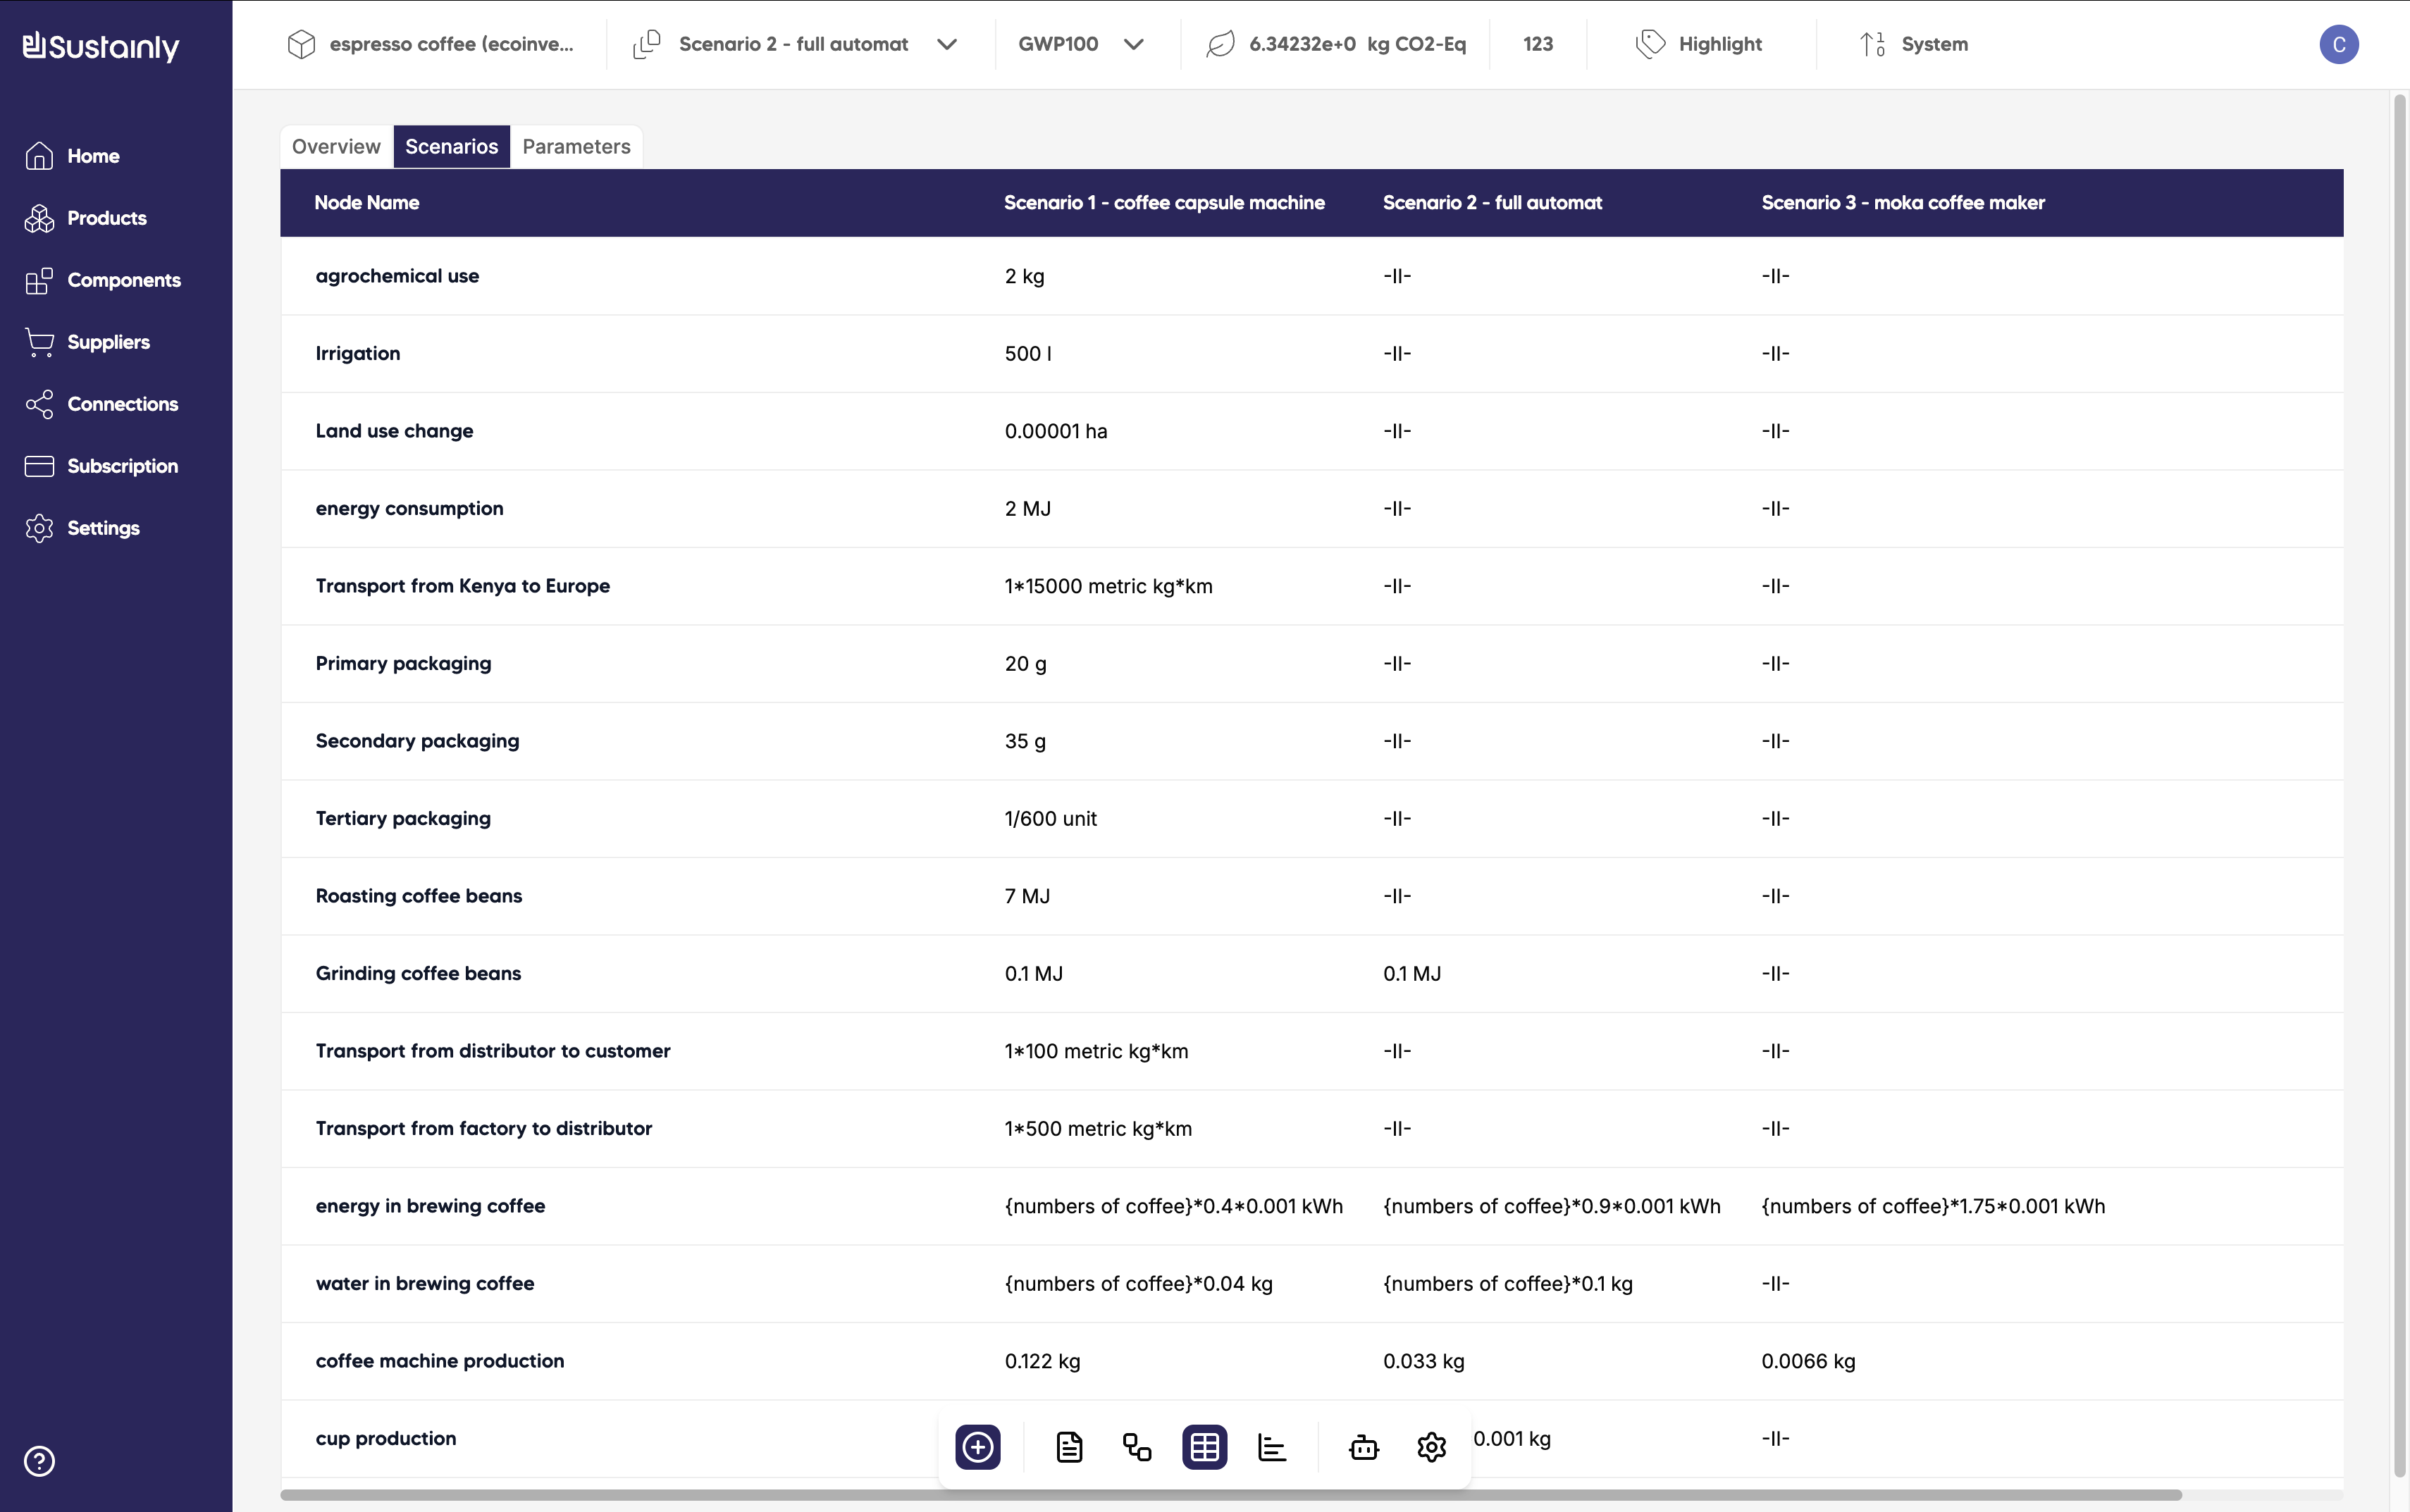Go to Suppliers in the sidebar
This screenshot has height=1512, width=2410.
click(x=108, y=342)
